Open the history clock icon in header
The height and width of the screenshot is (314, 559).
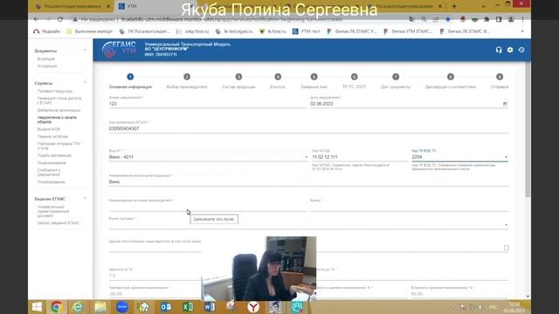click(521, 50)
